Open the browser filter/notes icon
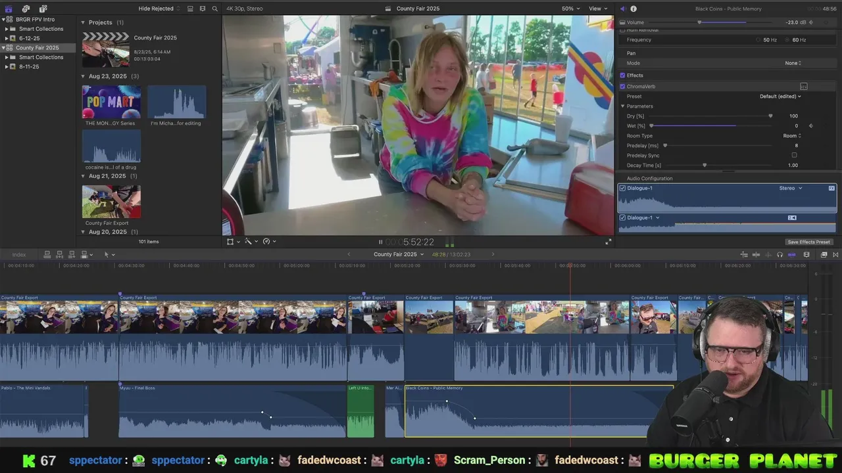Screen dimensions: 842x473 [203, 9]
